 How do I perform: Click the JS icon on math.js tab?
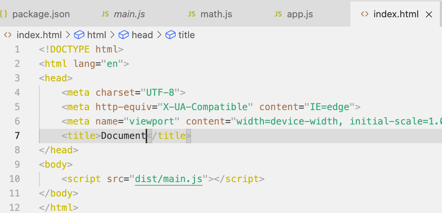192,14
